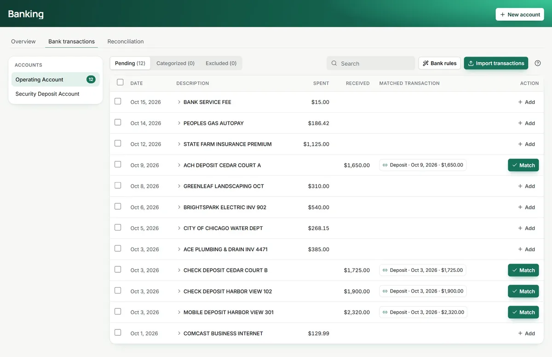Screen dimensions: 552x357
Task: Open matched deposit Oct 3, 2026 · $1,725.00
Action: point(423,270)
